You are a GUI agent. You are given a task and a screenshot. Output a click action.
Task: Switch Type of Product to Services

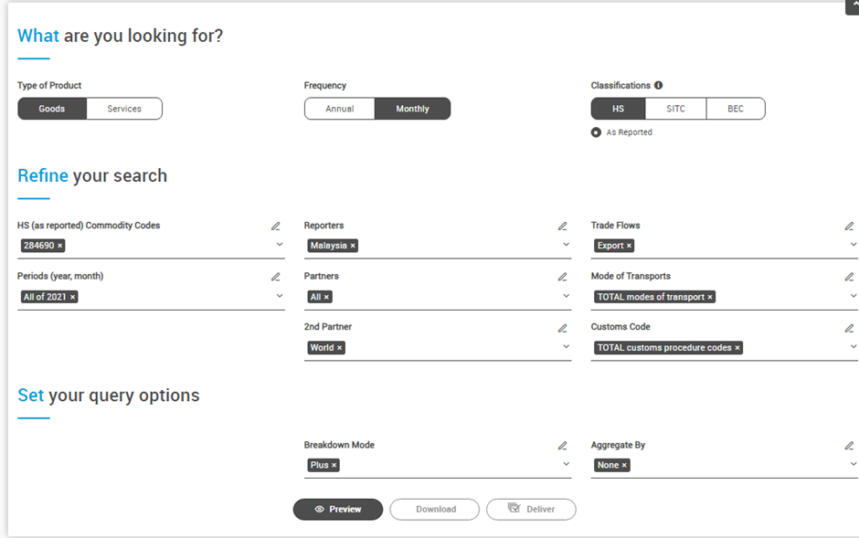tap(124, 109)
